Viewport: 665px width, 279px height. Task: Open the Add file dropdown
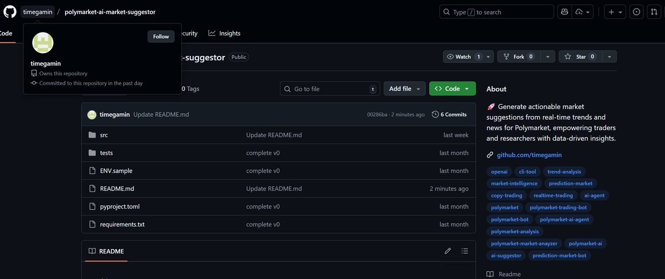tap(404, 89)
